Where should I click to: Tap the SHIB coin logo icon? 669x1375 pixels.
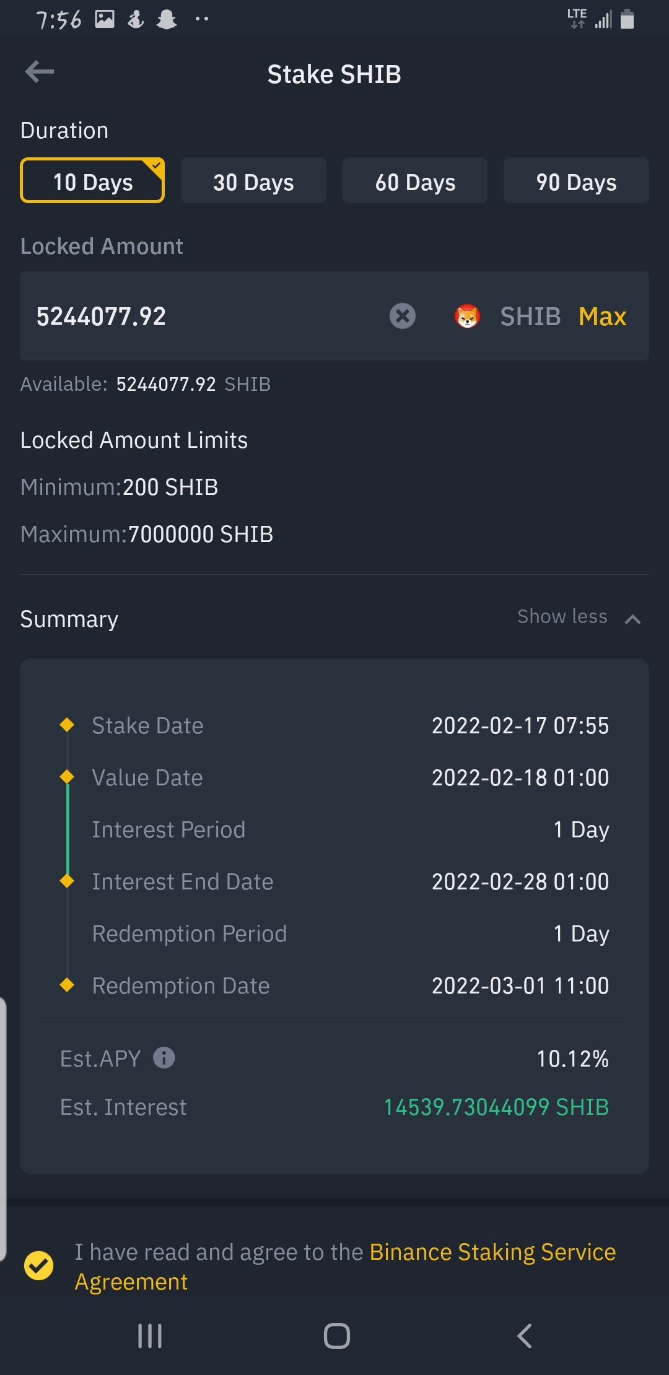pyautogui.click(x=467, y=316)
